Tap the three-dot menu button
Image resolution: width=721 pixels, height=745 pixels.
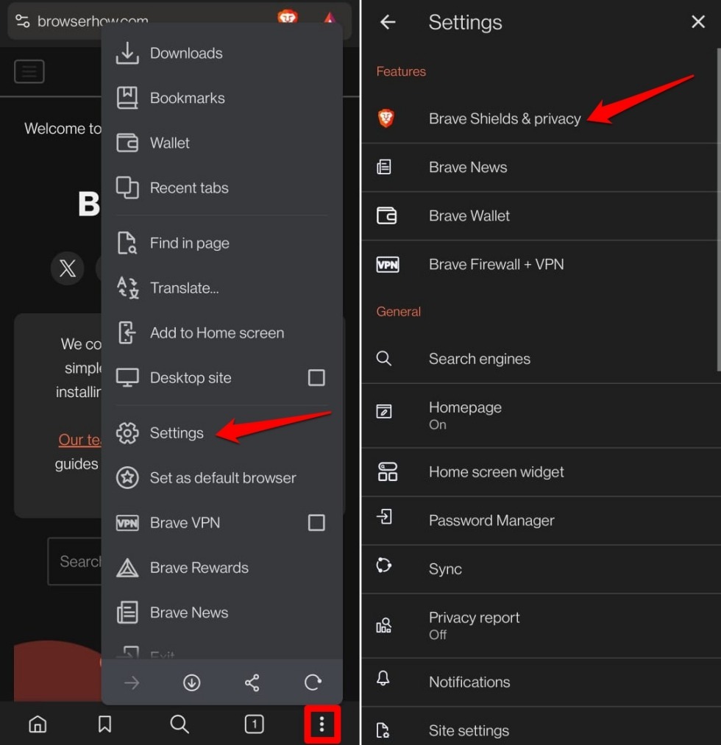pyautogui.click(x=322, y=724)
